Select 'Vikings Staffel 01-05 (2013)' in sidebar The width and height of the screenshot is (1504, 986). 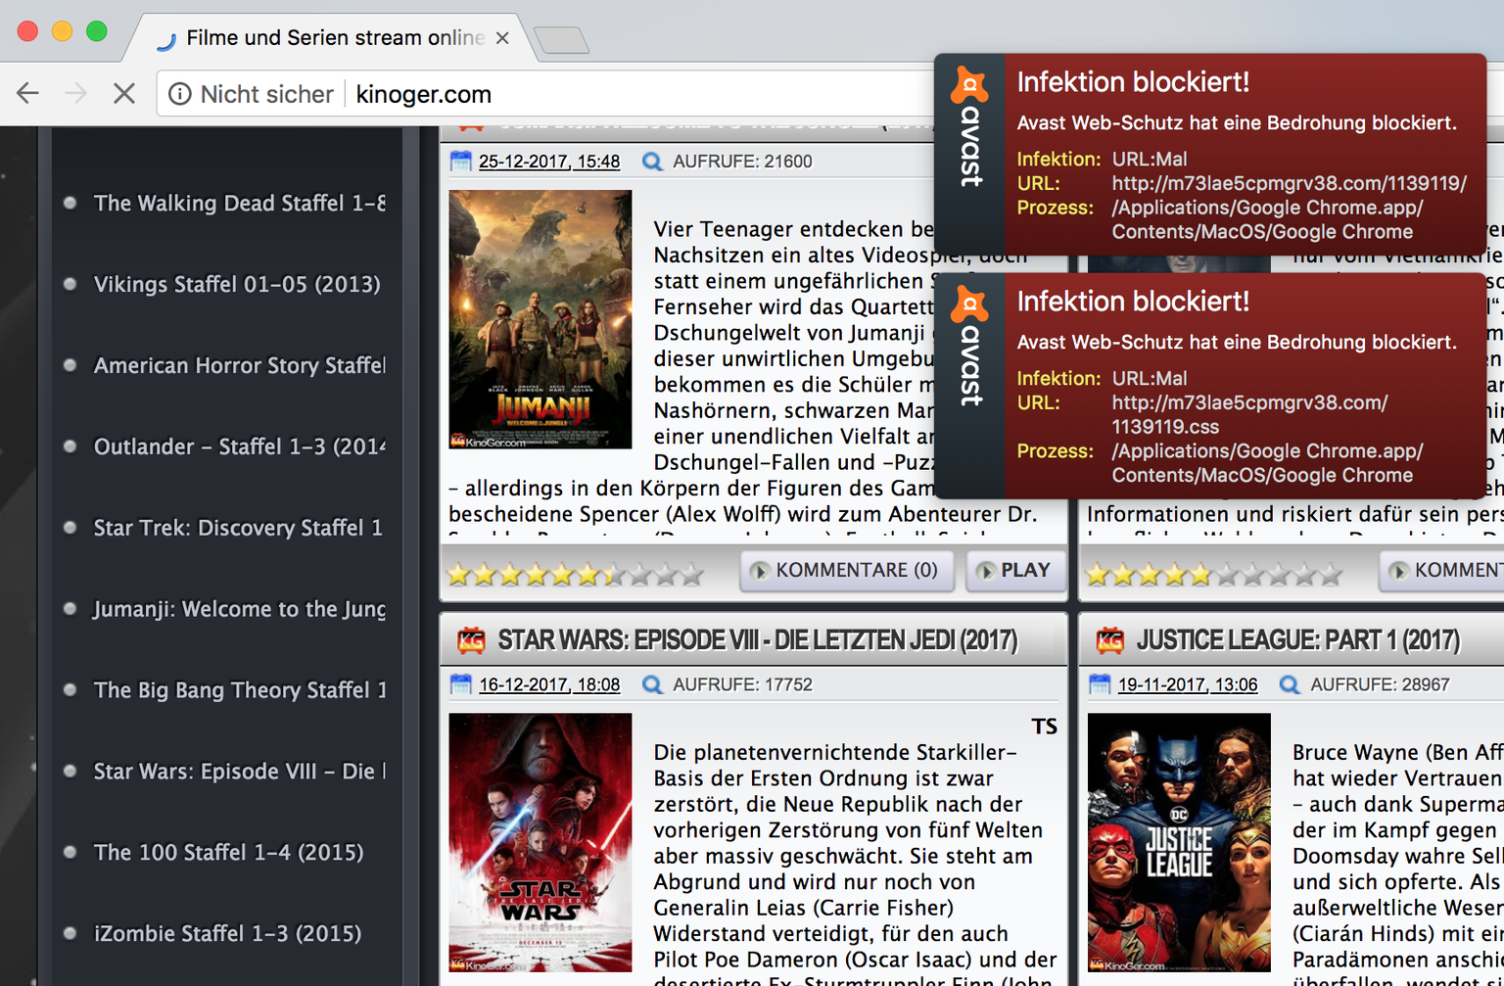237,284
